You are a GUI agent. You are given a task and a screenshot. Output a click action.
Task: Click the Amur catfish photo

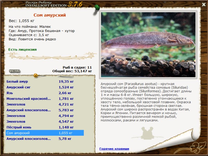(x=148, y=44)
